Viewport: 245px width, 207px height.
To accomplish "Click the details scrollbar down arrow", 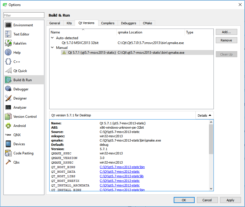I will [x=211, y=189].
